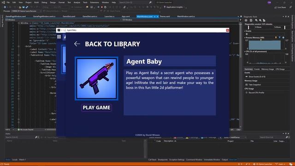The width and height of the screenshot is (295, 166).
Task: Click the game description text box
Action: pos(170,92)
